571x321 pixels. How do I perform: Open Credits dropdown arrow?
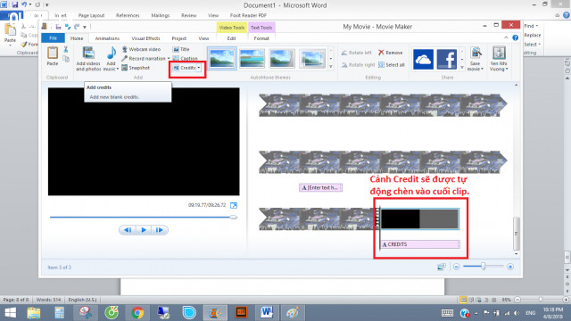(x=199, y=68)
